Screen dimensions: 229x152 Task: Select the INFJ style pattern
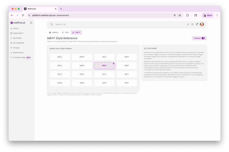point(104,66)
